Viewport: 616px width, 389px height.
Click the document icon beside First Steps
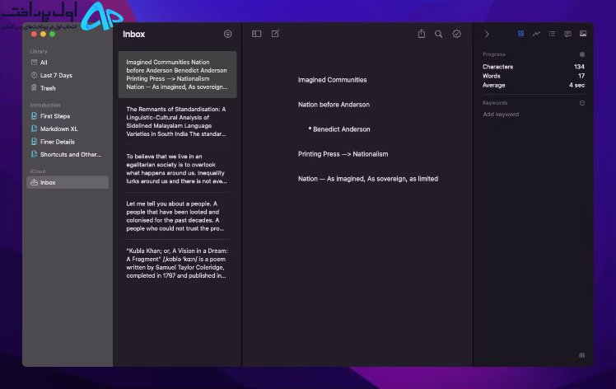click(35, 115)
